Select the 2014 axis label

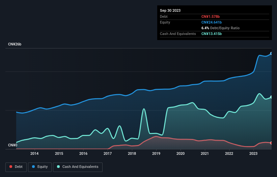34,153
